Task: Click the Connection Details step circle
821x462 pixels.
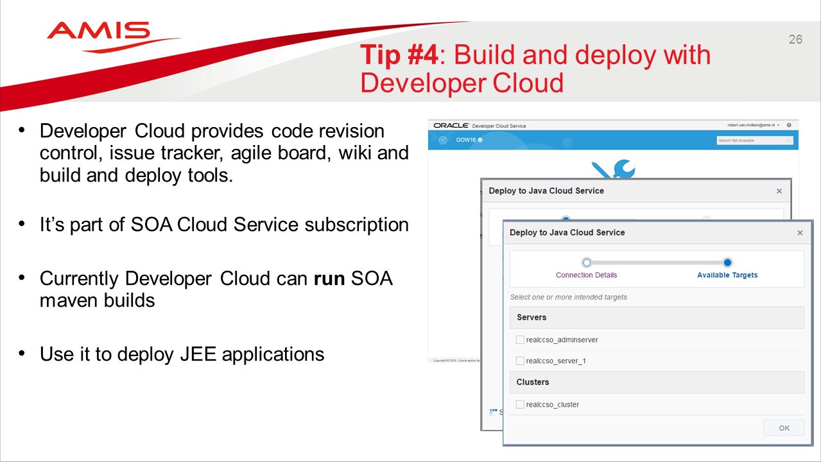Action: click(586, 262)
